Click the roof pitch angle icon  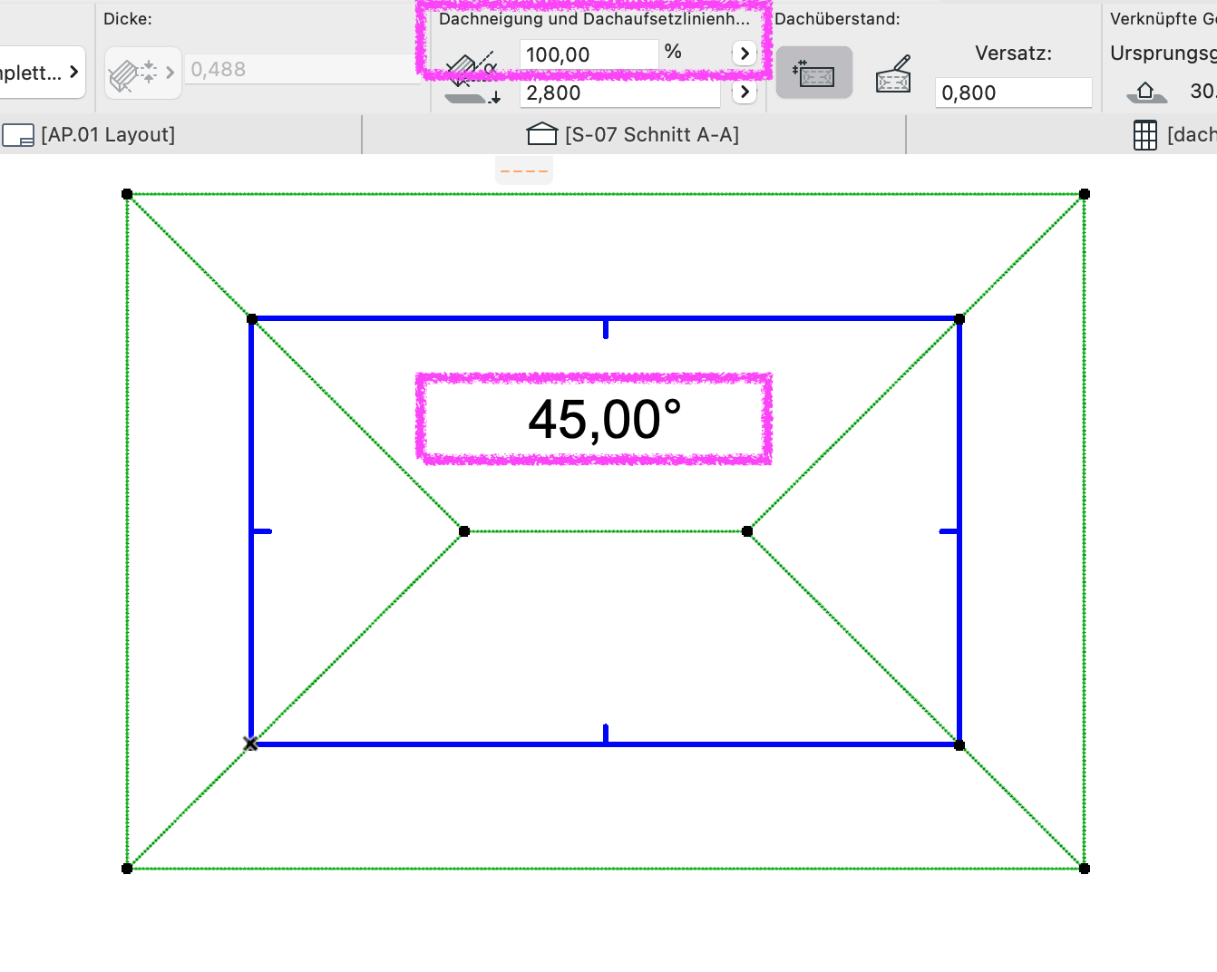[471, 67]
